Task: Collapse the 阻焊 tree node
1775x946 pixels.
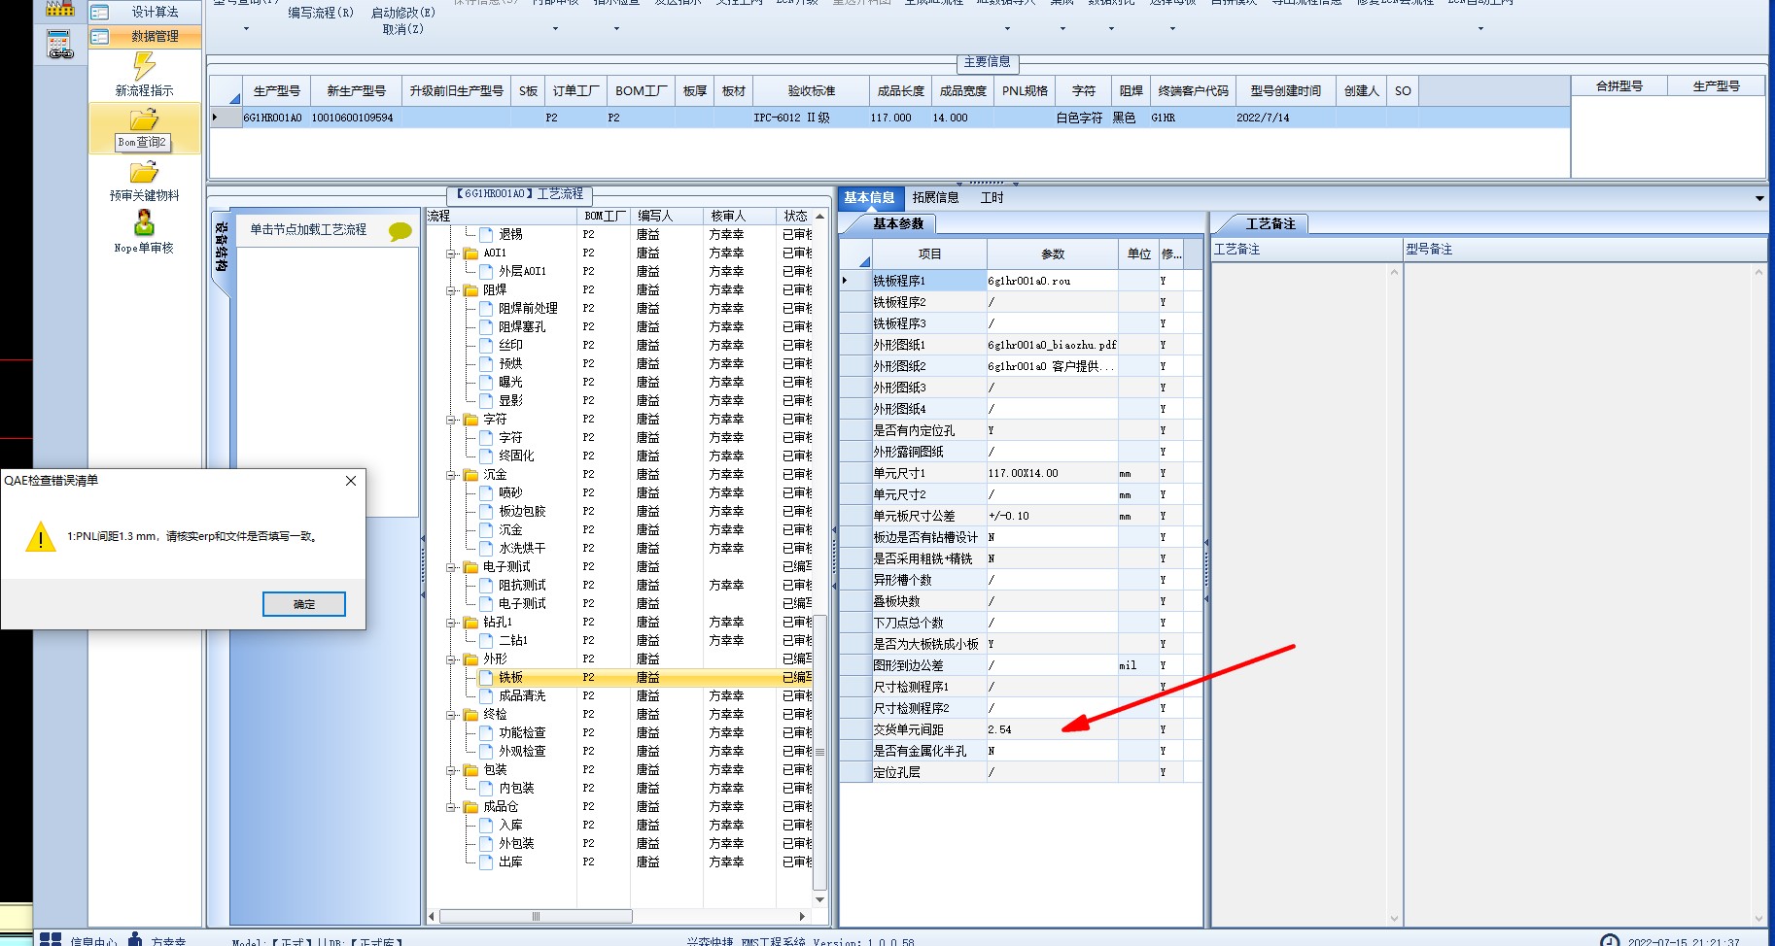Action: click(452, 290)
